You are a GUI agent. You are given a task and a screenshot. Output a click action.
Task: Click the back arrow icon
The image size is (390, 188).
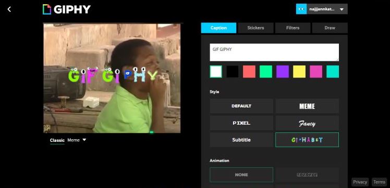(x=9, y=9)
